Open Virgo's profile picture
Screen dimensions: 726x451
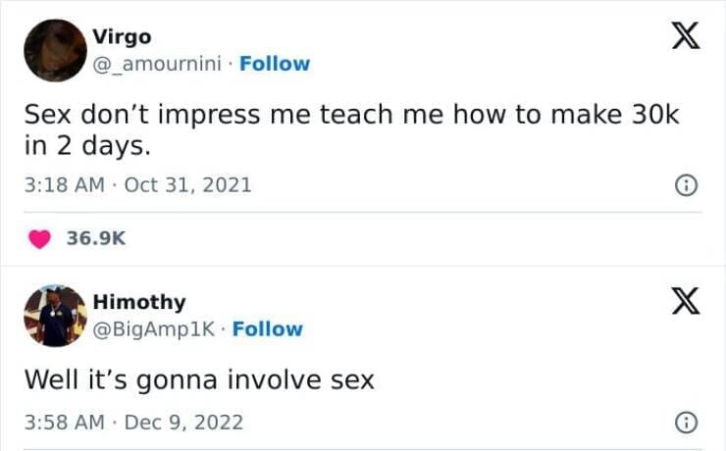point(55,51)
